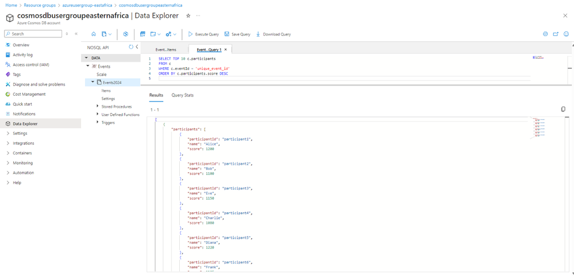
Task: Switch to the Query Stats tab
Action: click(183, 95)
